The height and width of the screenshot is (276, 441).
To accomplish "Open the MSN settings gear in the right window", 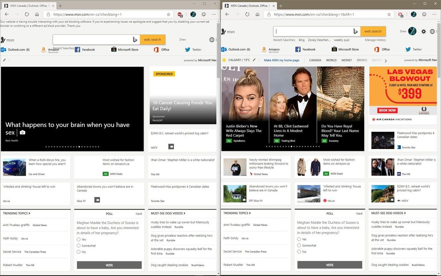I will click(424, 31).
